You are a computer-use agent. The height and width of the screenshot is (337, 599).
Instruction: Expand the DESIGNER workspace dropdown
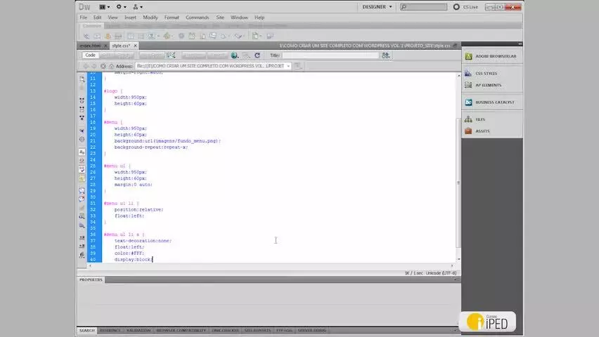(377, 7)
